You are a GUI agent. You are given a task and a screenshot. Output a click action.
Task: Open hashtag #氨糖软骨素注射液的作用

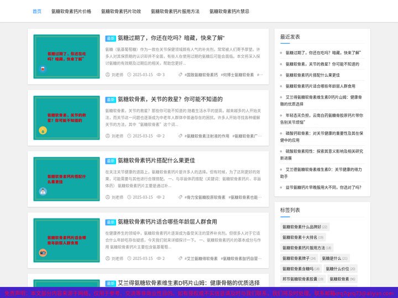(x=207, y=136)
